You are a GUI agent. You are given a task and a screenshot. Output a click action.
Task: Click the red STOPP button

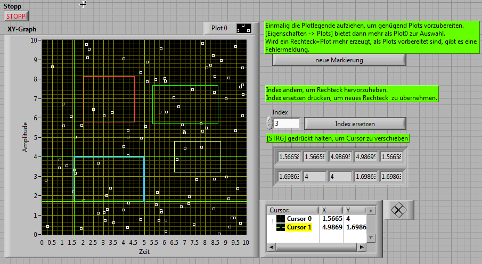[x=16, y=16]
